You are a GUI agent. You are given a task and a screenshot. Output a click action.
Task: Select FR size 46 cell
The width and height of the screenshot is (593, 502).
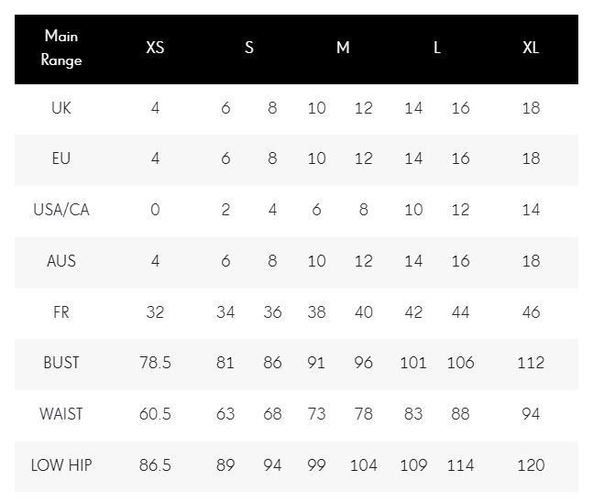pos(530,312)
